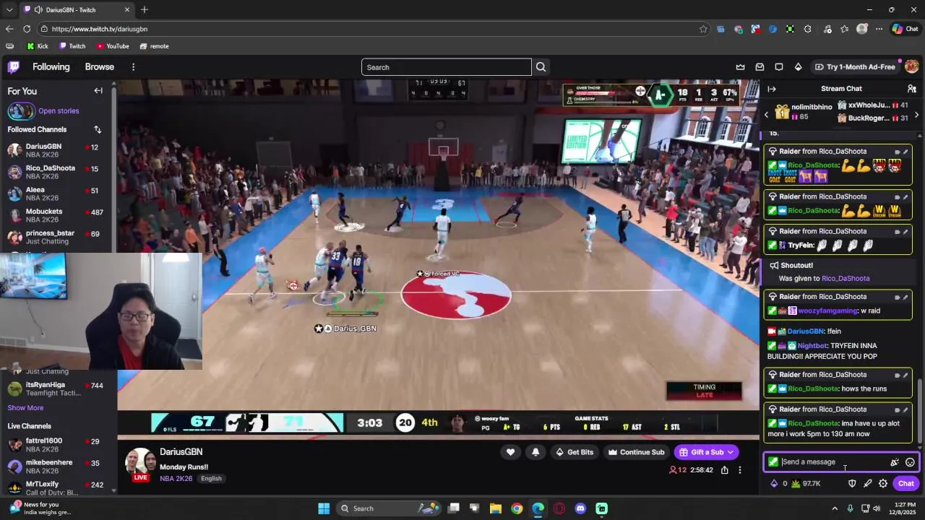Image resolution: width=925 pixels, height=520 pixels.
Task: Open emote picker smiley in chat
Action: [x=910, y=462]
